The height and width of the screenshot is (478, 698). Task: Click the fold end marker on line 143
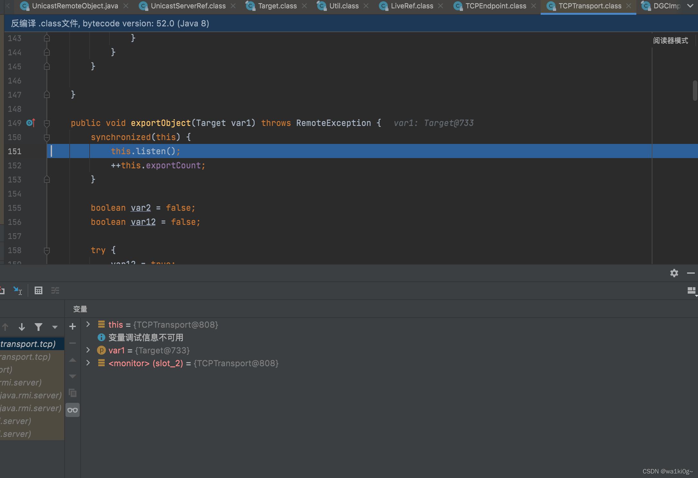point(47,38)
